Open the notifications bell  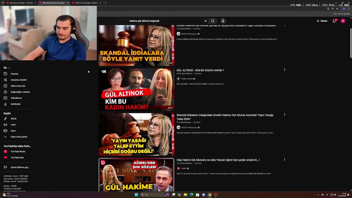point(334,21)
